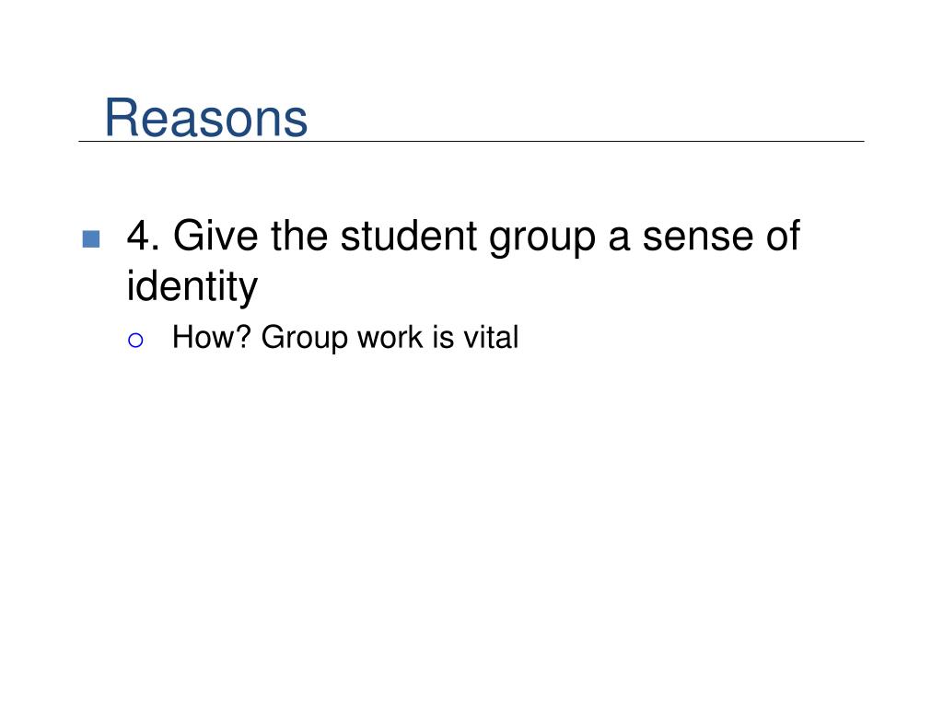Select the single letter "a" before sense
Image resolution: width=943 pixels, height=707 pixels.
pos(619,239)
